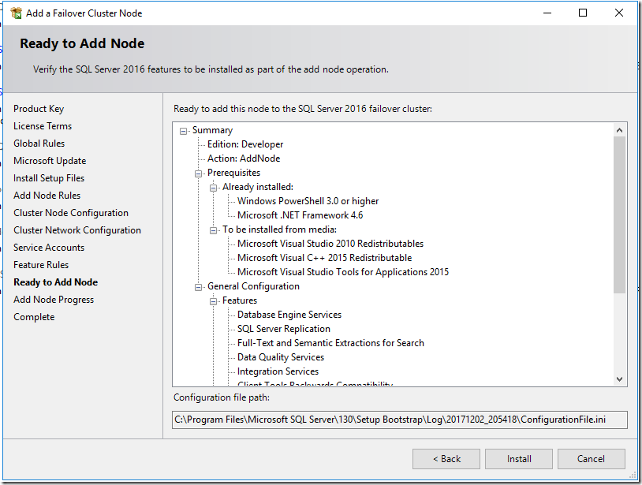Select Ready to Add Node step
Screen dimensions: 642x485
click(56, 282)
